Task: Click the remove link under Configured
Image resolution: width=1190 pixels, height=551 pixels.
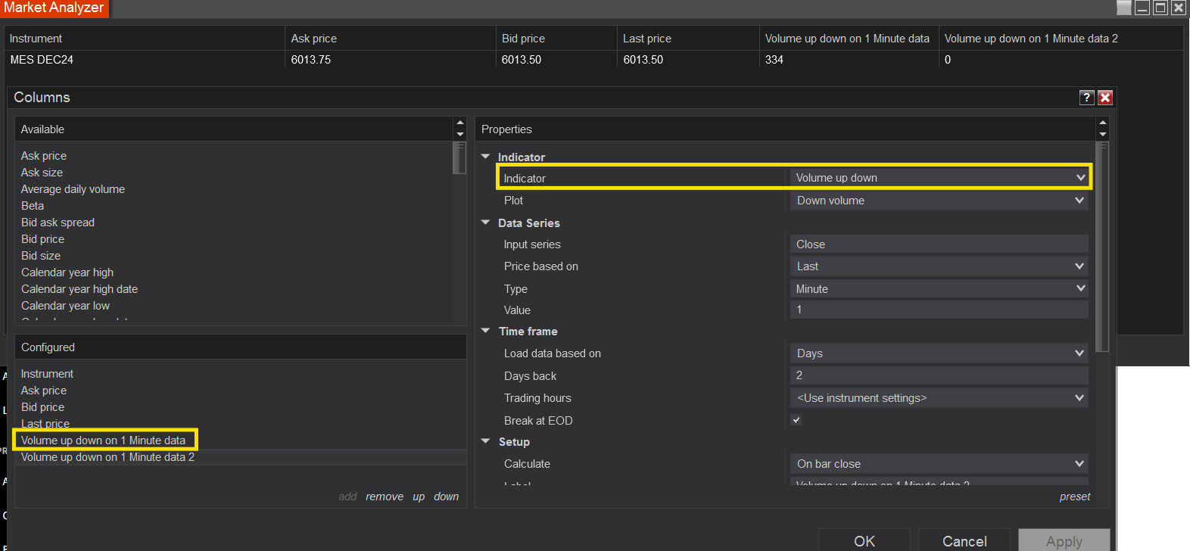Action: pyautogui.click(x=385, y=497)
